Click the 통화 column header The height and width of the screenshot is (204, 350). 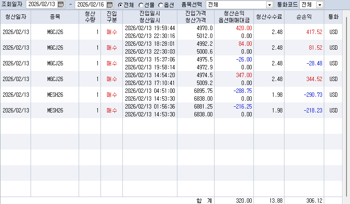333,17
